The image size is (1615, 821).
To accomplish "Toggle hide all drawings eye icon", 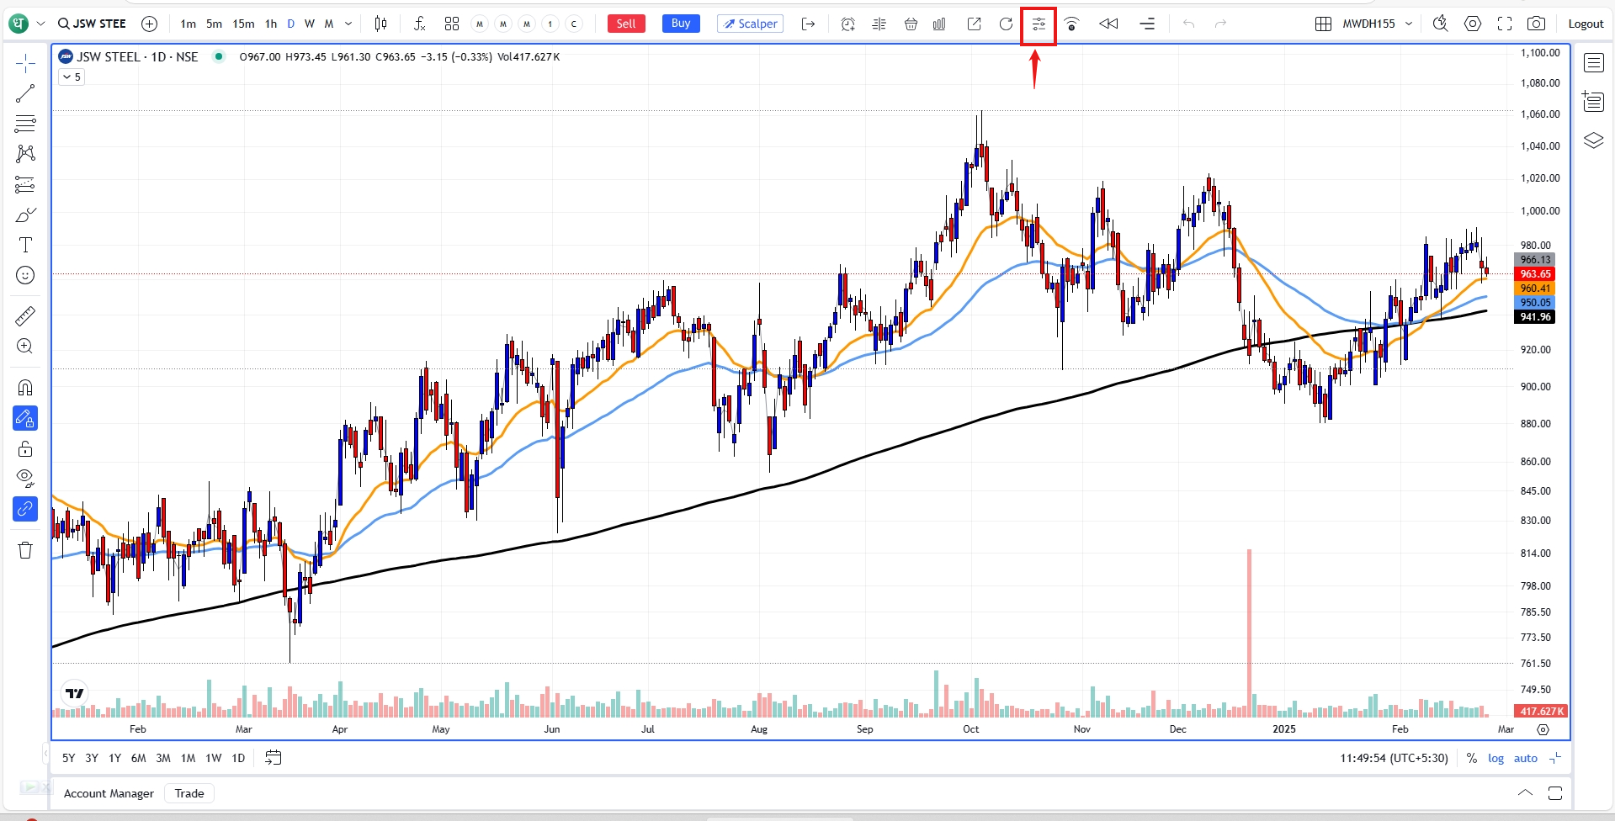I will pos(25,479).
